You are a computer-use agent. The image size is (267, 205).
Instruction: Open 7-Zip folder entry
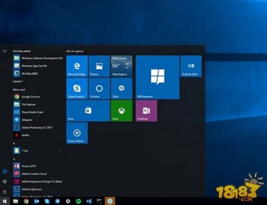[x=38, y=151]
